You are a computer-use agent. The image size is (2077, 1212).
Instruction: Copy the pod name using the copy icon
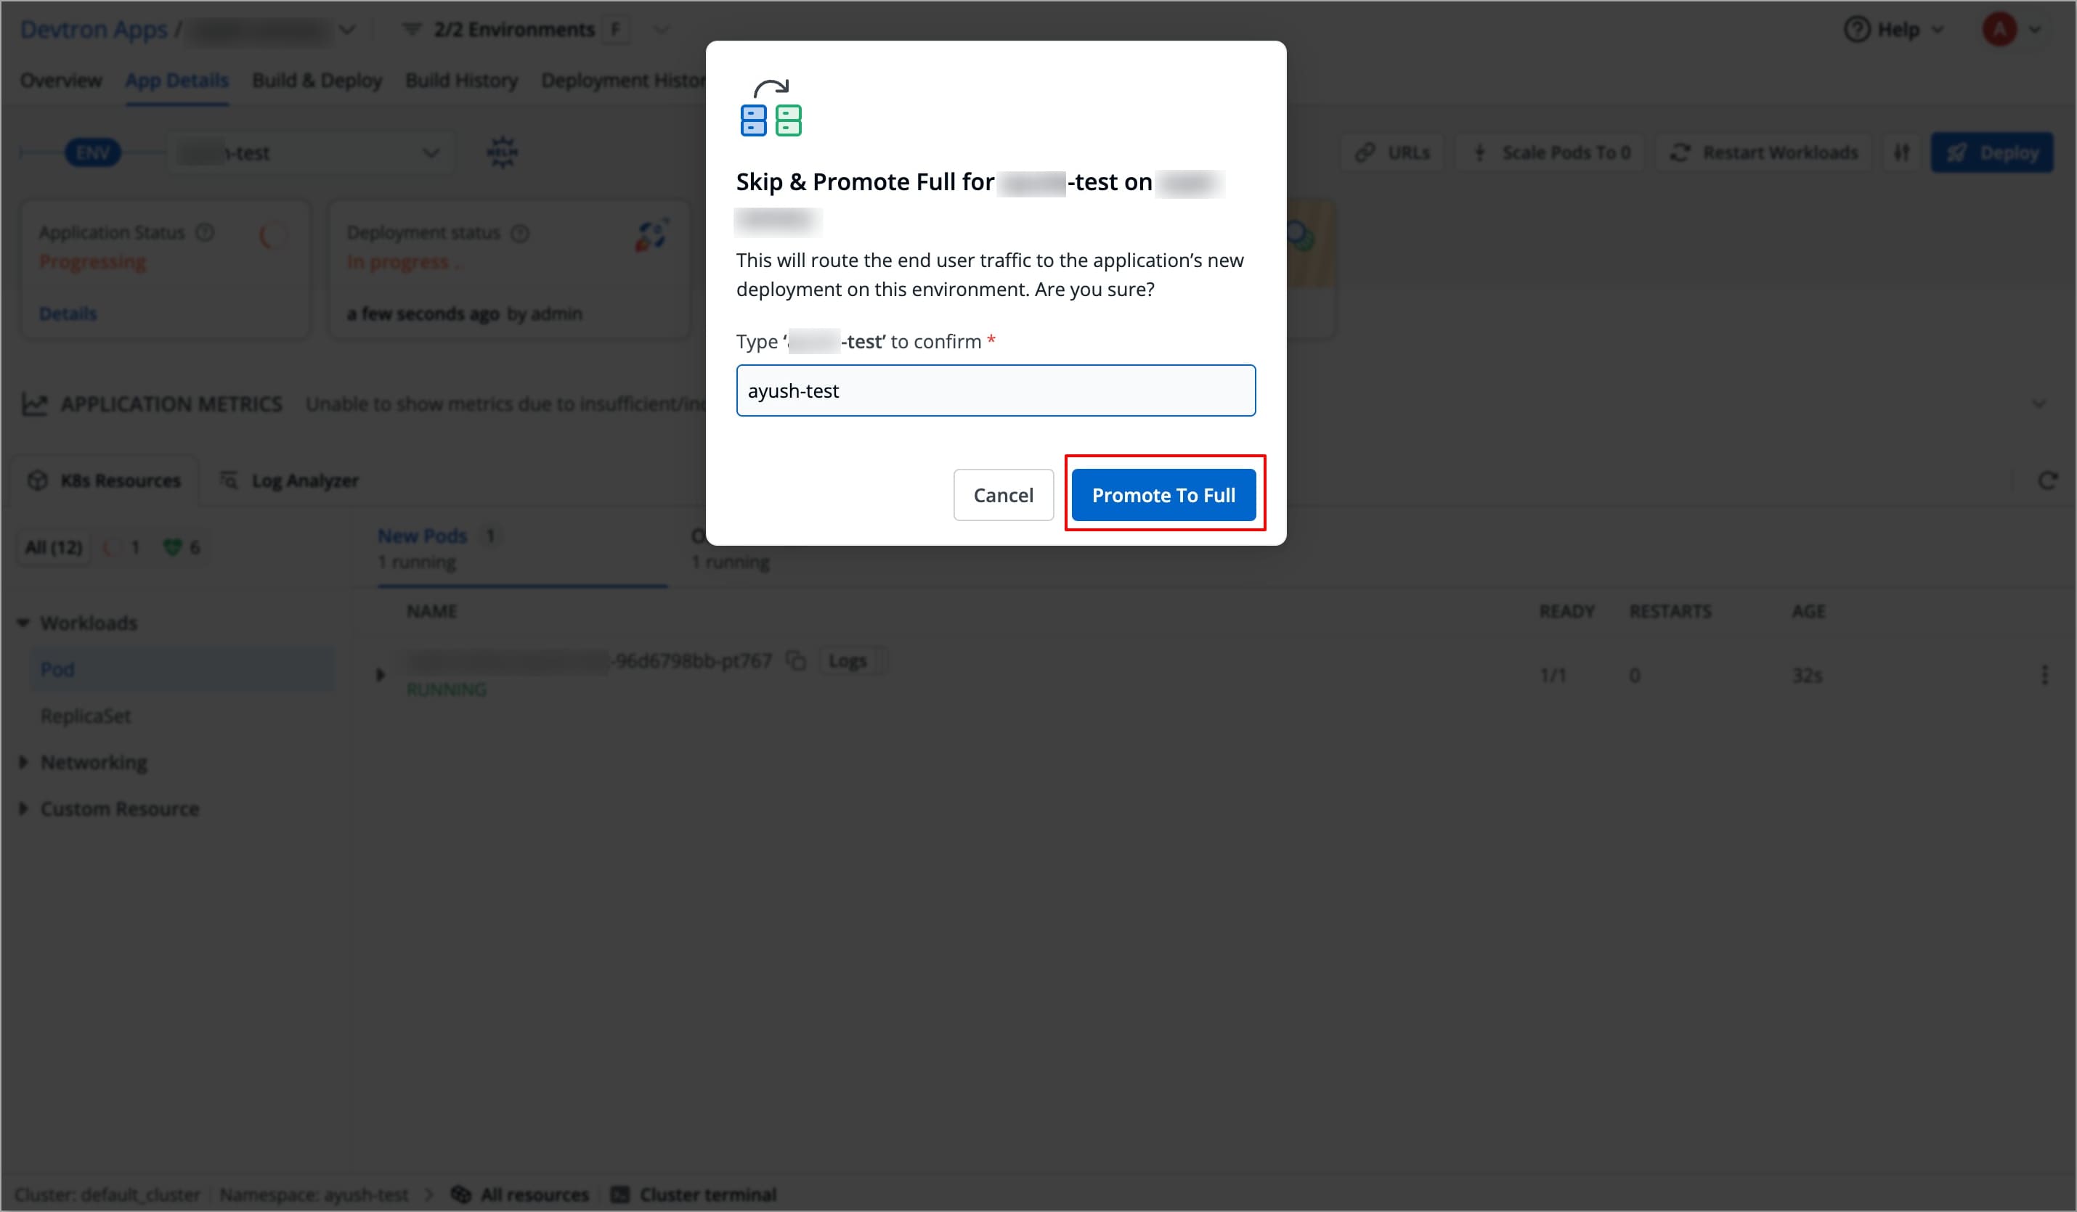796,660
